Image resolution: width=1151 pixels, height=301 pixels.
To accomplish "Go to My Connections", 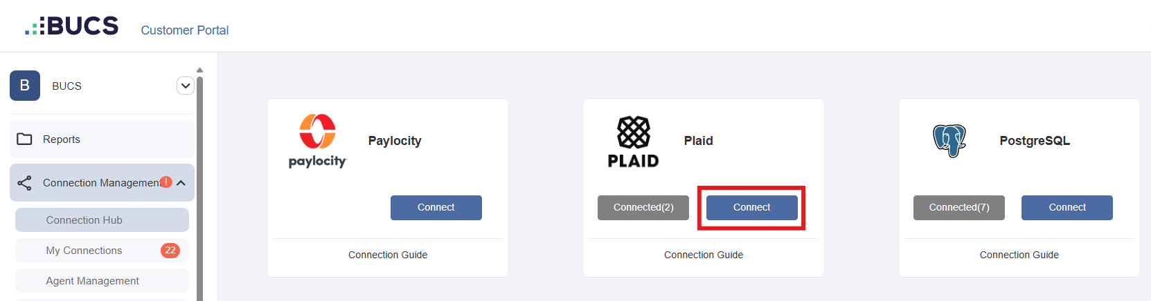I will pyautogui.click(x=102, y=251).
